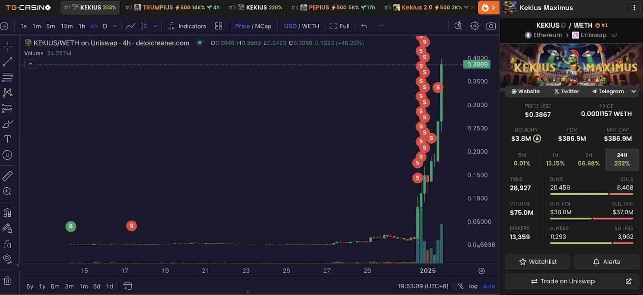Open the layout grid selector
The image size is (643, 295).
pyautogui.click(x=219, y=26)
